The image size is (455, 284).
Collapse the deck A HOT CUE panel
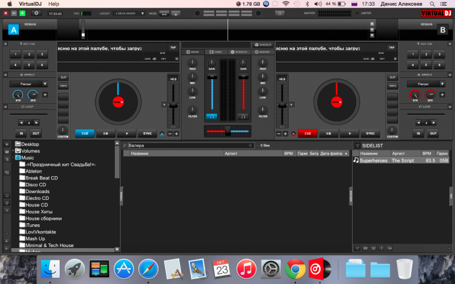point(5,44)
